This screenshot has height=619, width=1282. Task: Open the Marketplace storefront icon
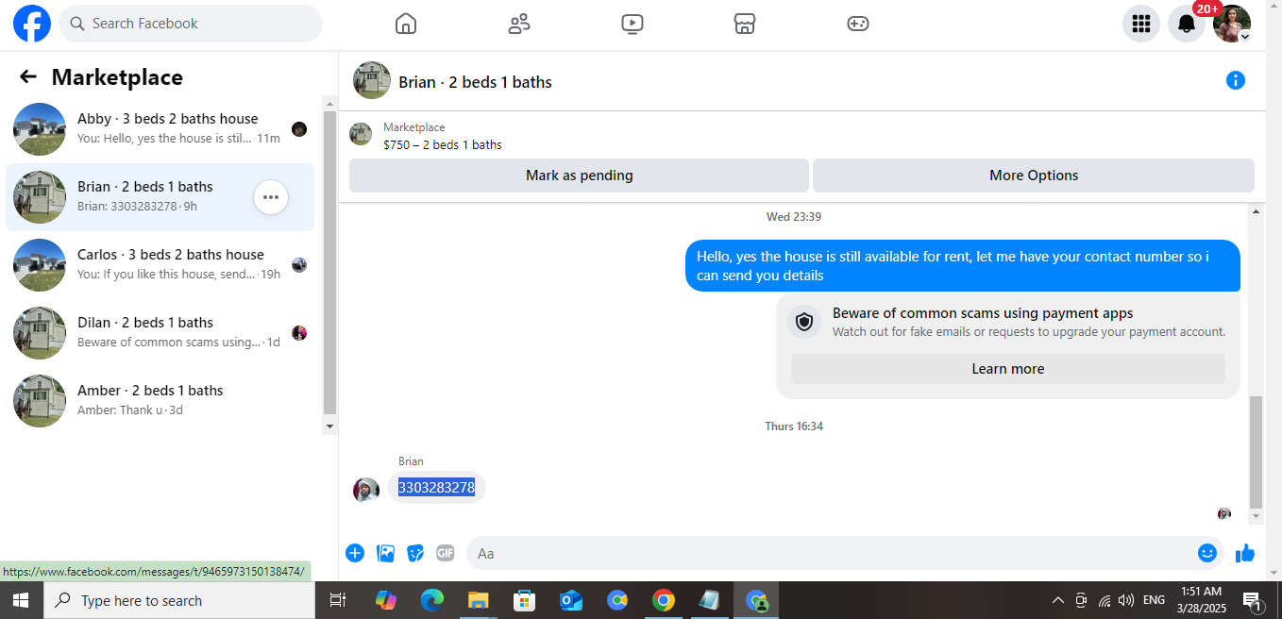[745, 24]
